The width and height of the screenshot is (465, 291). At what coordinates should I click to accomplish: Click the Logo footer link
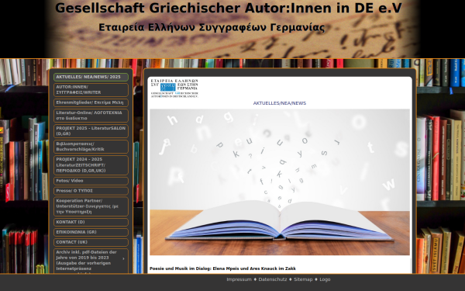(x=325, y=279)
